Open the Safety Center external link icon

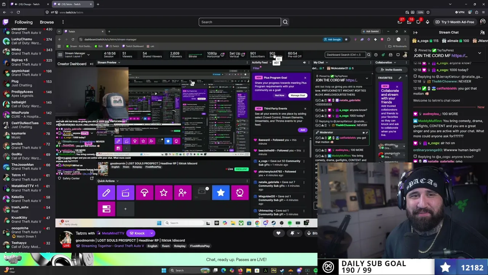(x=92, y=178)
